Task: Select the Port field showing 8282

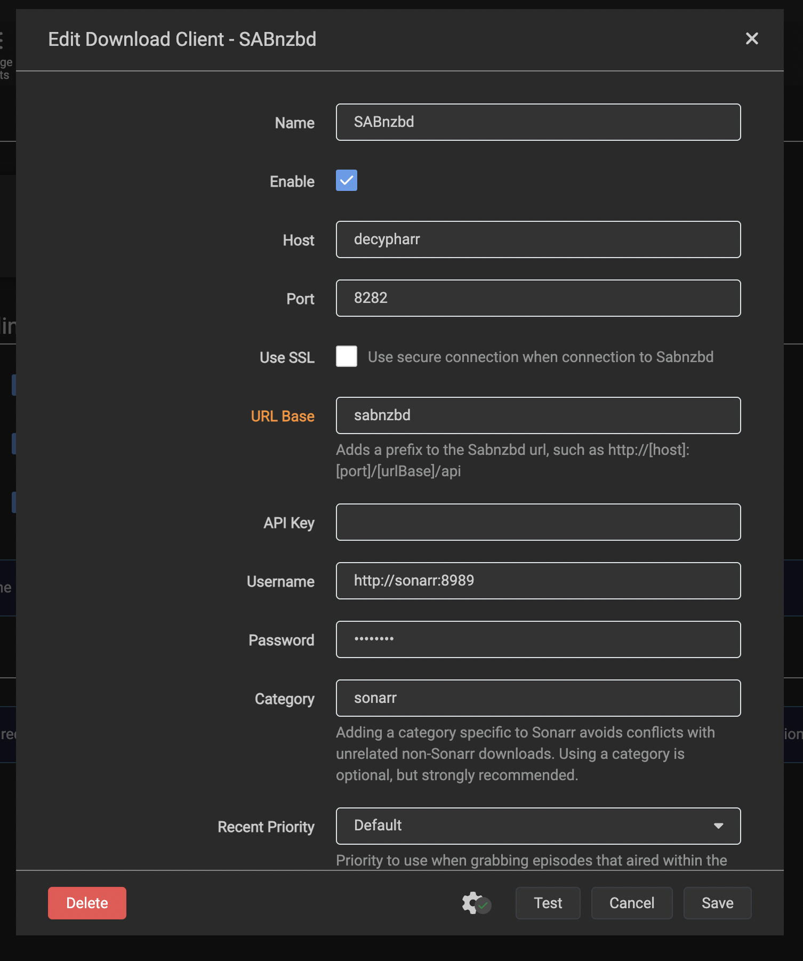Action: (x=538, y=298)
